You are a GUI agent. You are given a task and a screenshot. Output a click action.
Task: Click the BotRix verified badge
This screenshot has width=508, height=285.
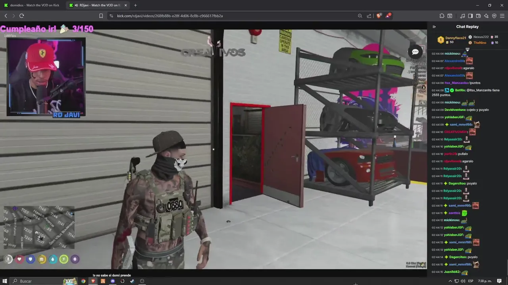452,90
